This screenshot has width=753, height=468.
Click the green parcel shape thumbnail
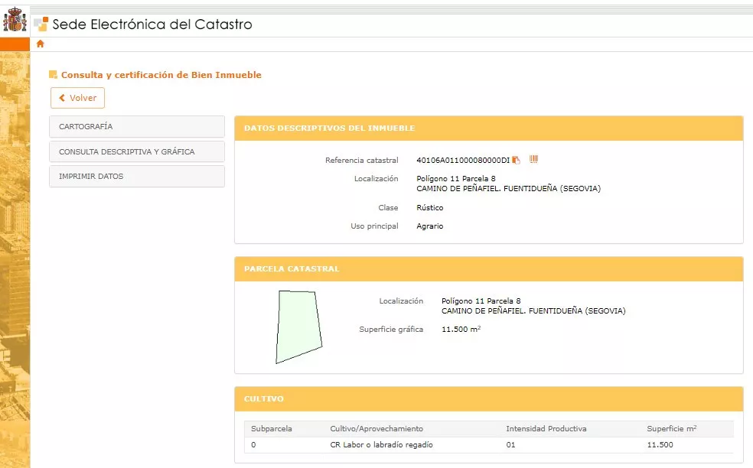(298, 326)
